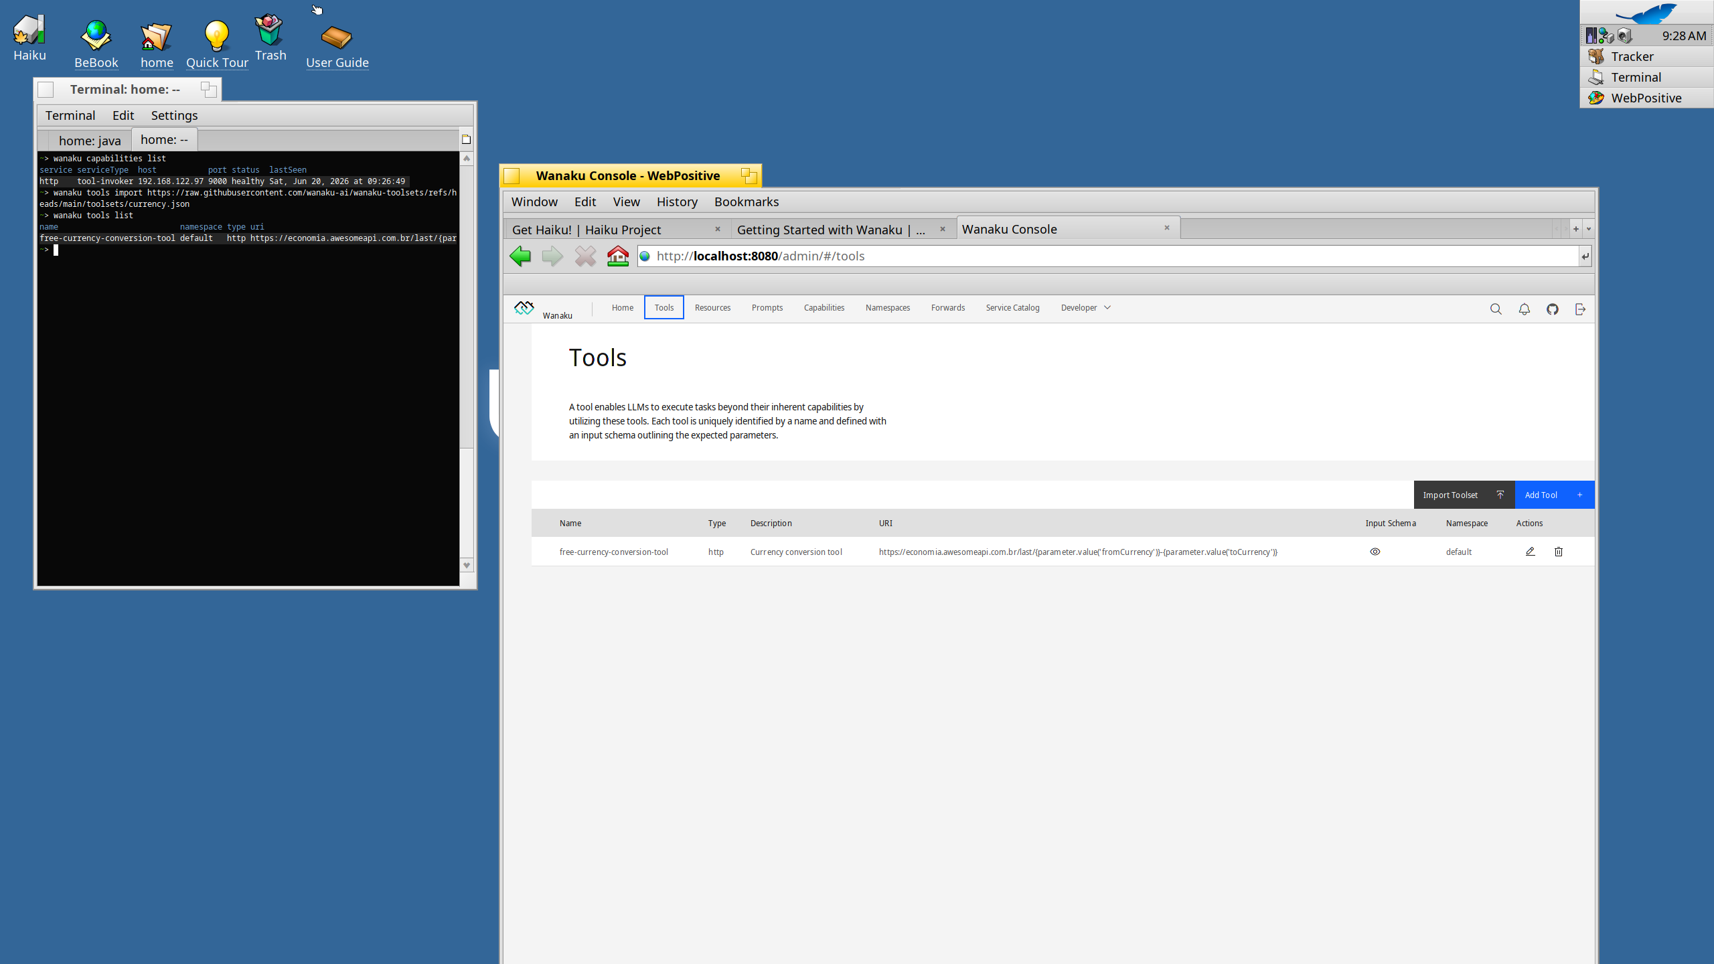Screen dimensions: 1714x964
Task: Click the Terminal scrollbar down arrow
Action: point(467,566)
